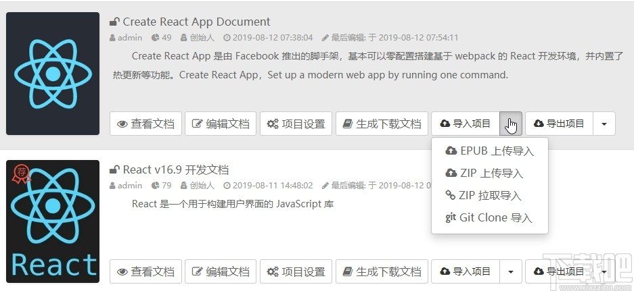Click the 创始人 role under React v16.9 开发文档

tap(198, 185)
